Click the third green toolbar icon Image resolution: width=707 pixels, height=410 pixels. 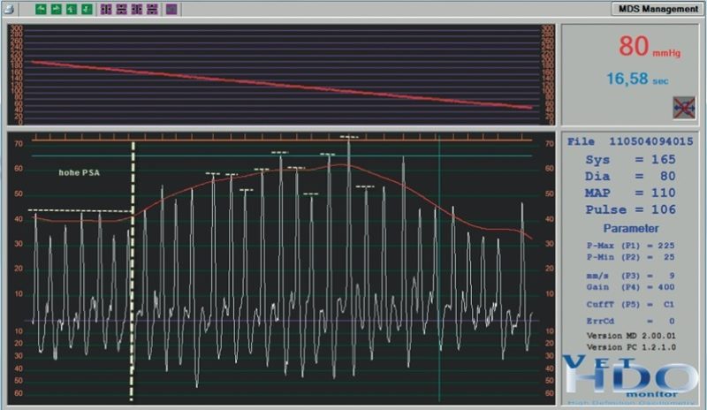click(72, 9)
